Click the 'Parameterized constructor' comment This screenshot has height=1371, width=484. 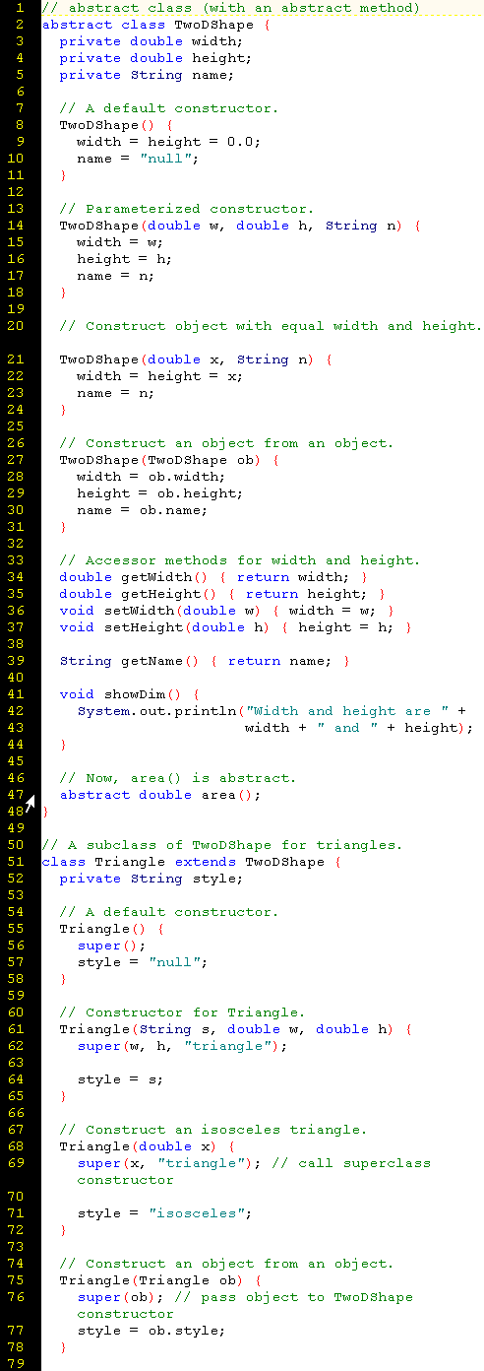tap(187, 209)
